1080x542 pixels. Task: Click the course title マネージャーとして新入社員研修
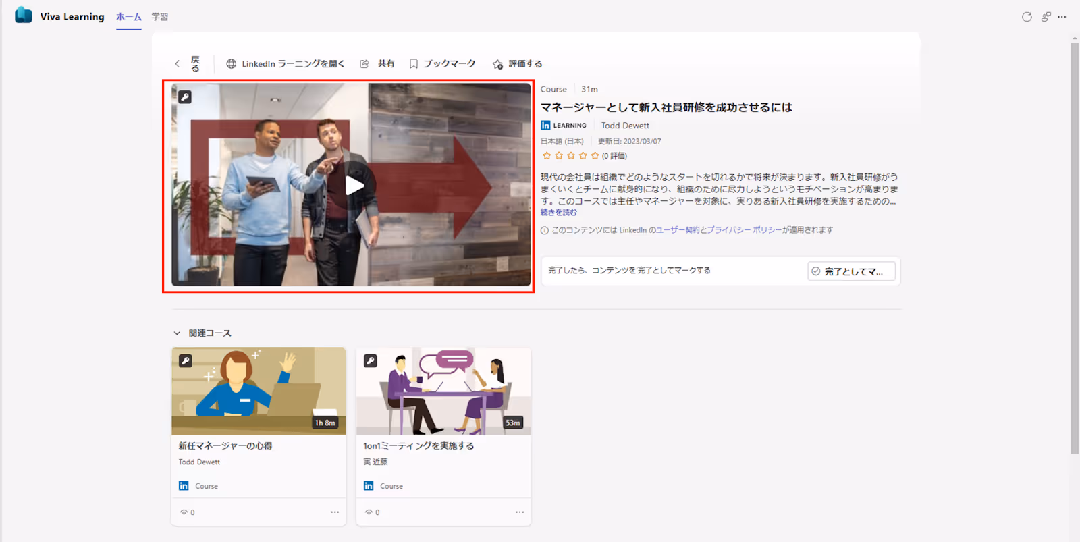pyautogui.click(x=666, y=107)
